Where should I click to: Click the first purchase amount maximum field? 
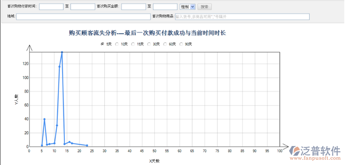pos(165,7)
